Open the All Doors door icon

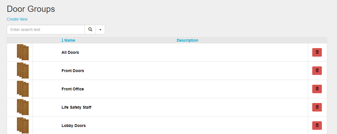pos(22,52)
